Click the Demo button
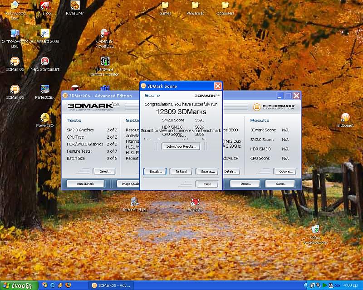 pyautogui.click(x=245, y=184)
